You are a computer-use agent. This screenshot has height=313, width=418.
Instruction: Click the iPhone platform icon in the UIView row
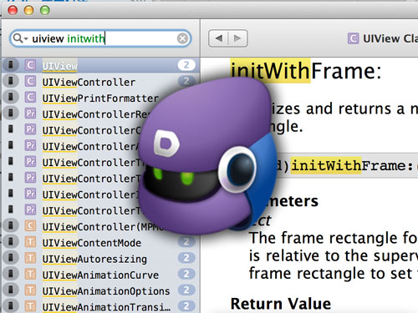pyautogui.click(x=11, y=65)
